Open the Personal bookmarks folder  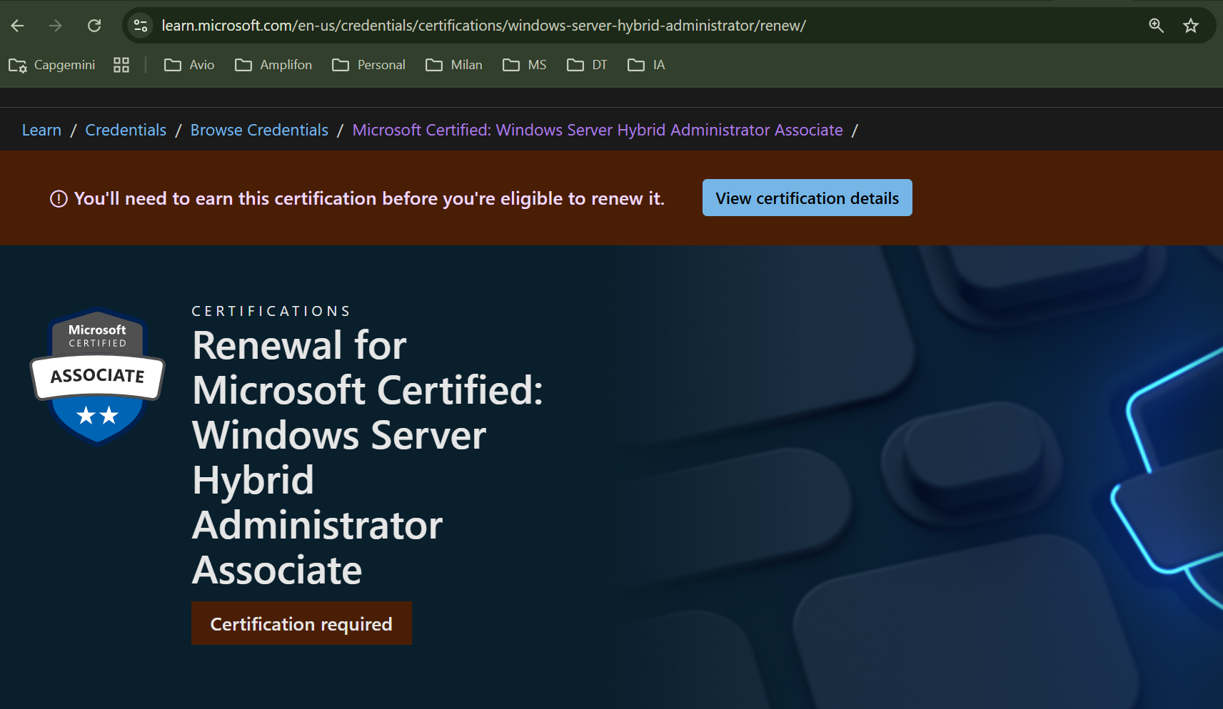tap(368, 65)
